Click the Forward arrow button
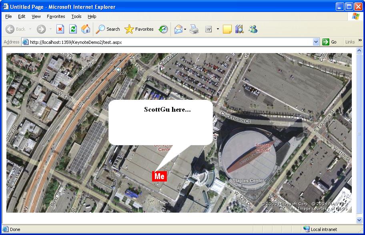The height and width of the screenshot is (235, 365). click(x=41, y=29)
